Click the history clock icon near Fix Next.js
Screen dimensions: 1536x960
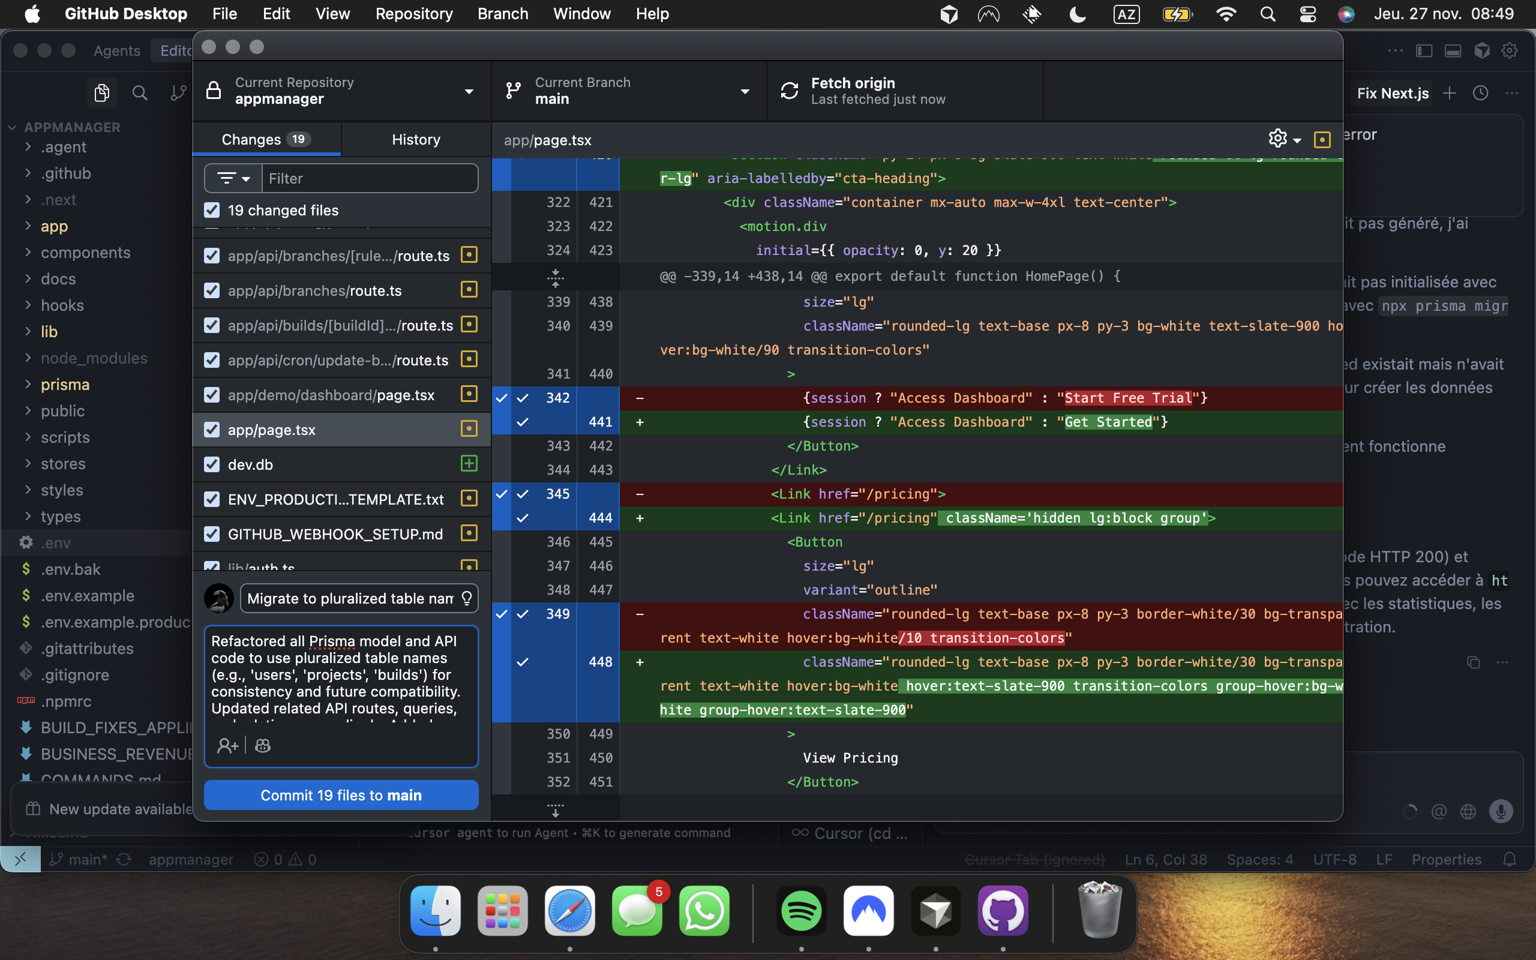coord(1481,92)
